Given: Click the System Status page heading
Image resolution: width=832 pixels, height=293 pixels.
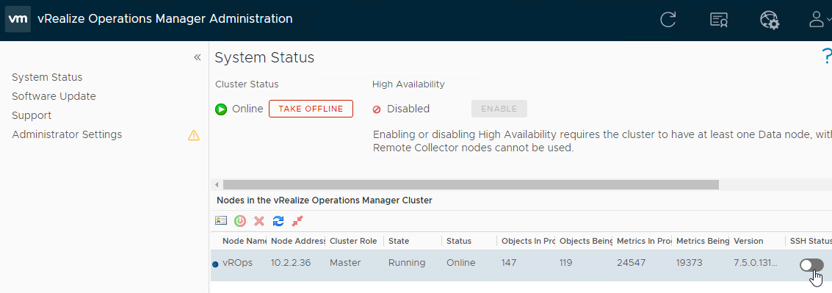Looking at the screenshot, I should click(264, 57).
